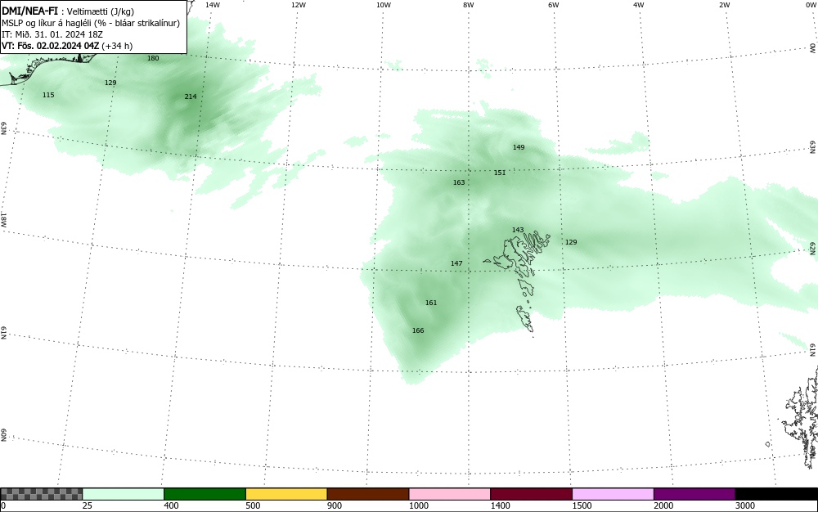Select the 151 value on the map
Image resolution: width=818 pixels, height=512 pixels.
(x=499, y=173)
